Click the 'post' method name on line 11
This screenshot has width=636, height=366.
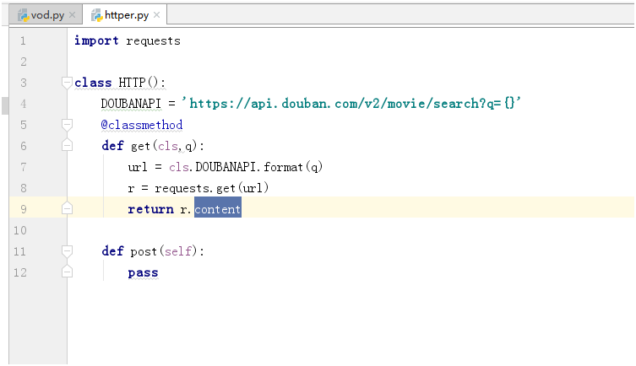144,251
